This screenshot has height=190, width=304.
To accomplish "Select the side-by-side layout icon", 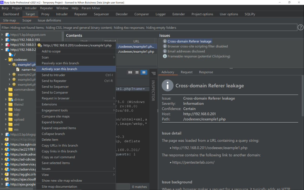I will pyautogui.click(x=130, y=72).
